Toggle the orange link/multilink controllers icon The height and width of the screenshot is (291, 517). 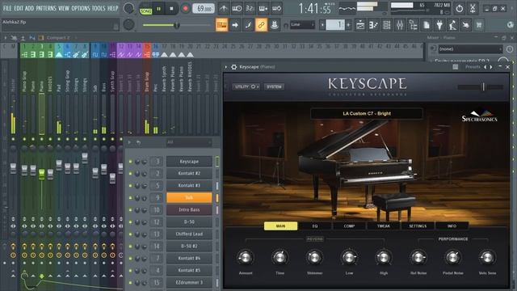tap(261, 25)
